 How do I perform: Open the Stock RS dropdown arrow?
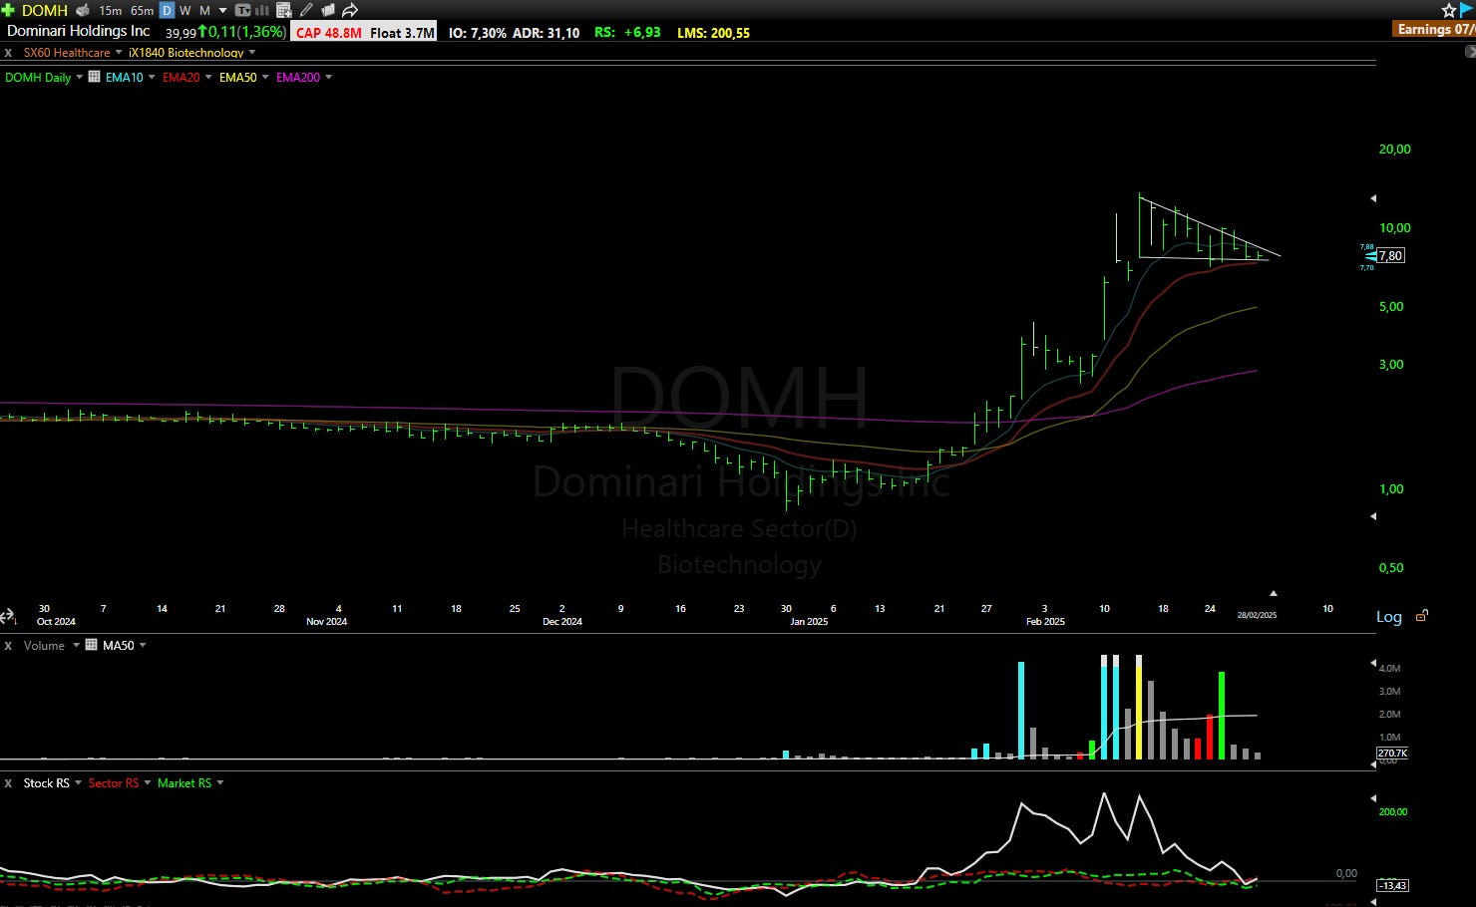(78, 782)
